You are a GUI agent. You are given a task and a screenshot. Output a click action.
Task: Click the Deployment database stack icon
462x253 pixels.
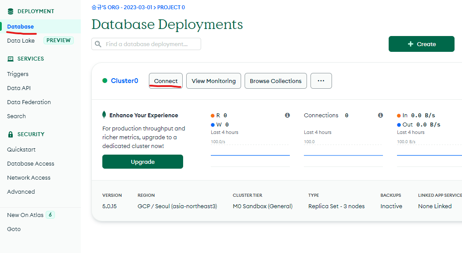11,11
